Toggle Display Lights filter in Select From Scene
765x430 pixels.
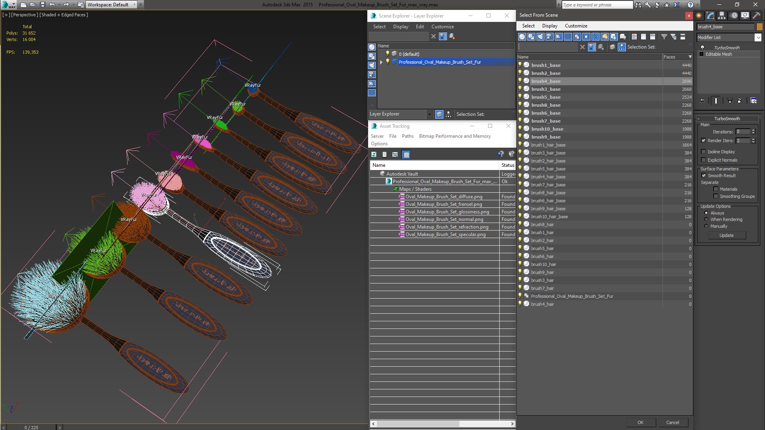(540, 37)
